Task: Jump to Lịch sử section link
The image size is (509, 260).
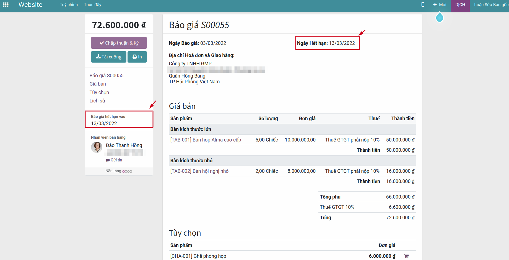Action: click(97, 101)
